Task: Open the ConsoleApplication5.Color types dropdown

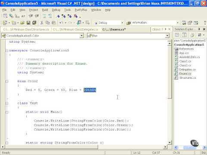Action: point(82,36)
